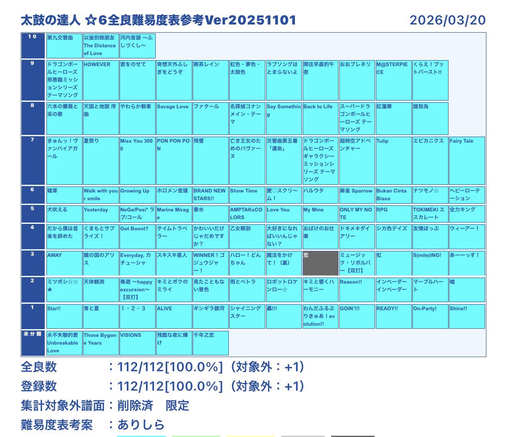Click the 雨とペトラ cell
Image resolution: width=507 pixels, height=437 pixels.
point(247,290)
